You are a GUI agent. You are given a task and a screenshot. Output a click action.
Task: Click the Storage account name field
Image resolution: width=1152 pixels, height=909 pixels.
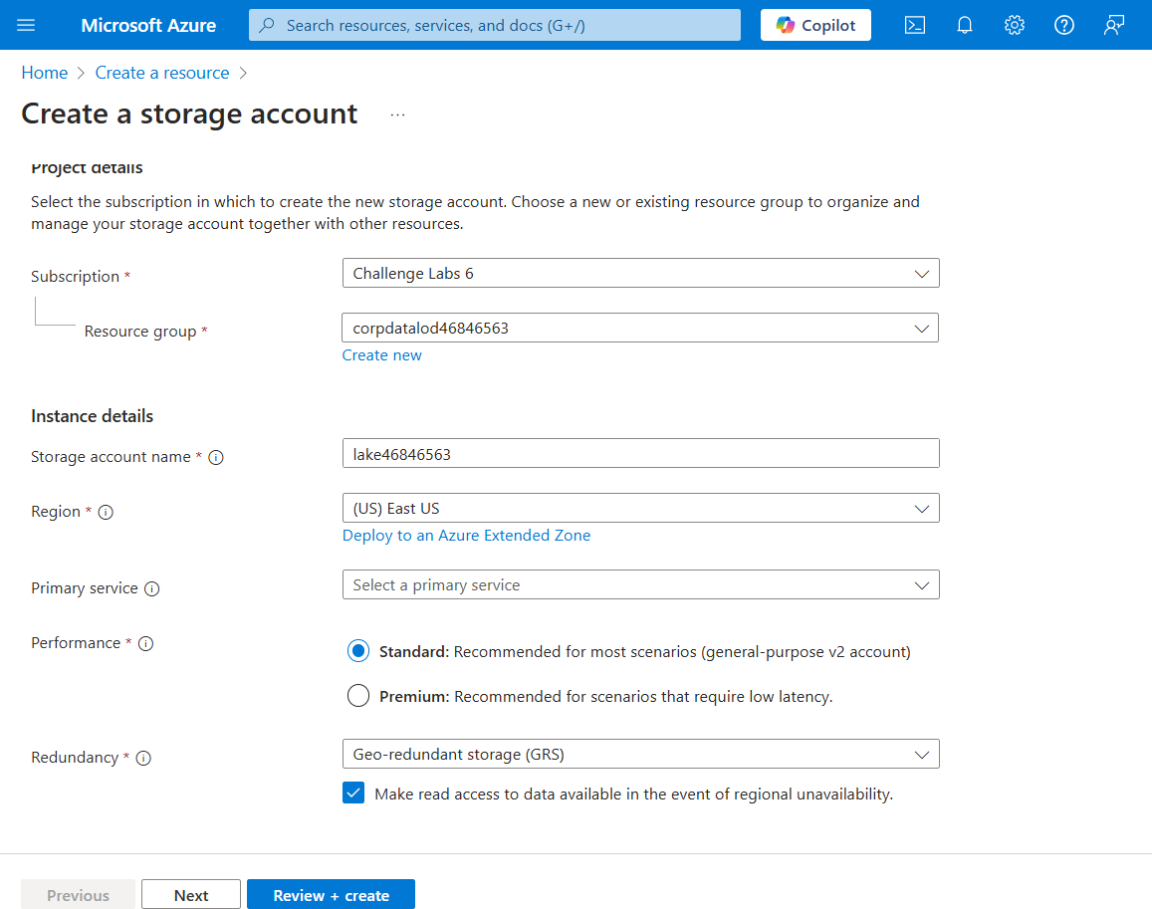[640, 454]
